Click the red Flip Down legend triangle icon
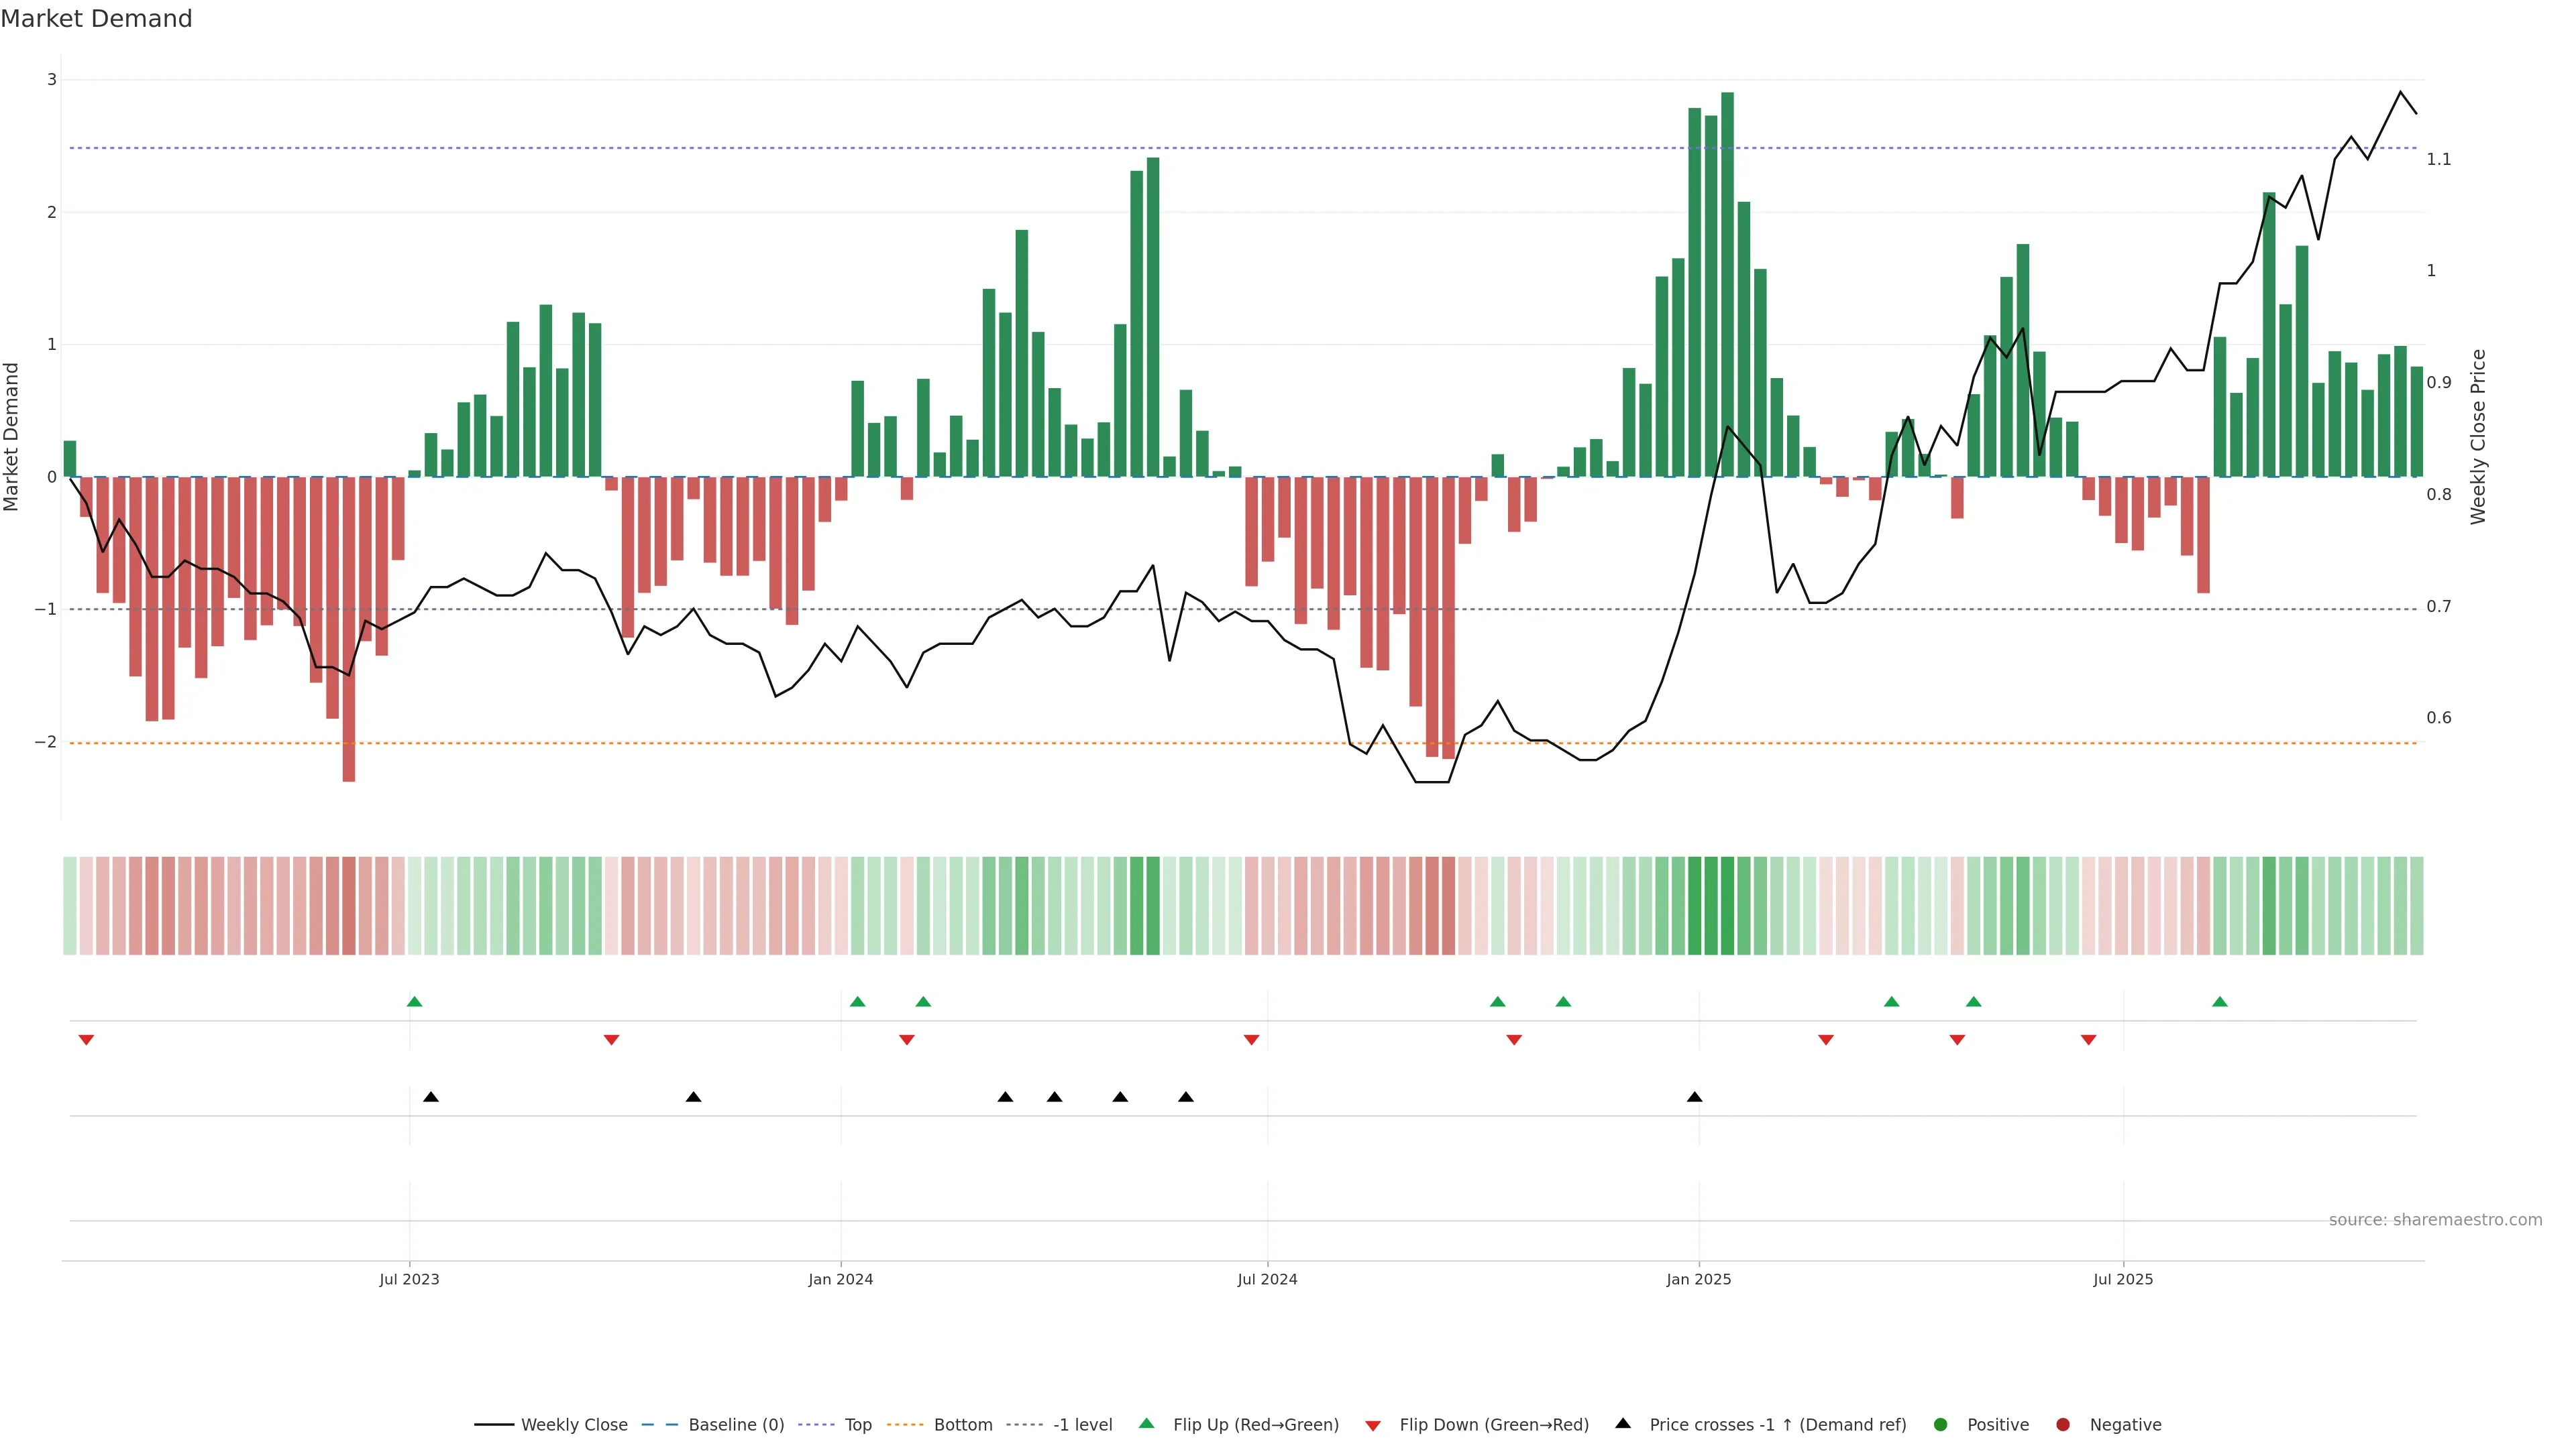Viewport: 2576px width, 1448px height. click(x=1373, y=1425)
